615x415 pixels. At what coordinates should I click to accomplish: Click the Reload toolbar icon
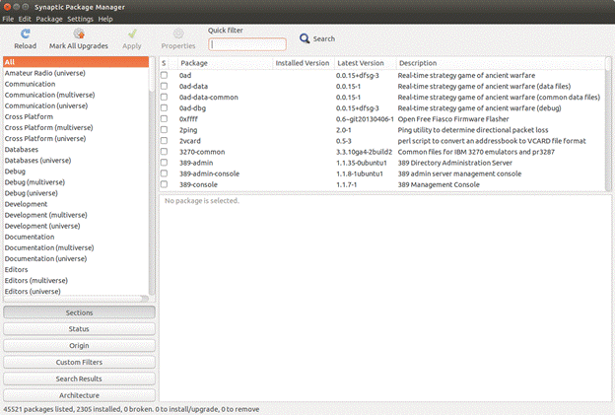coord(26,34)
